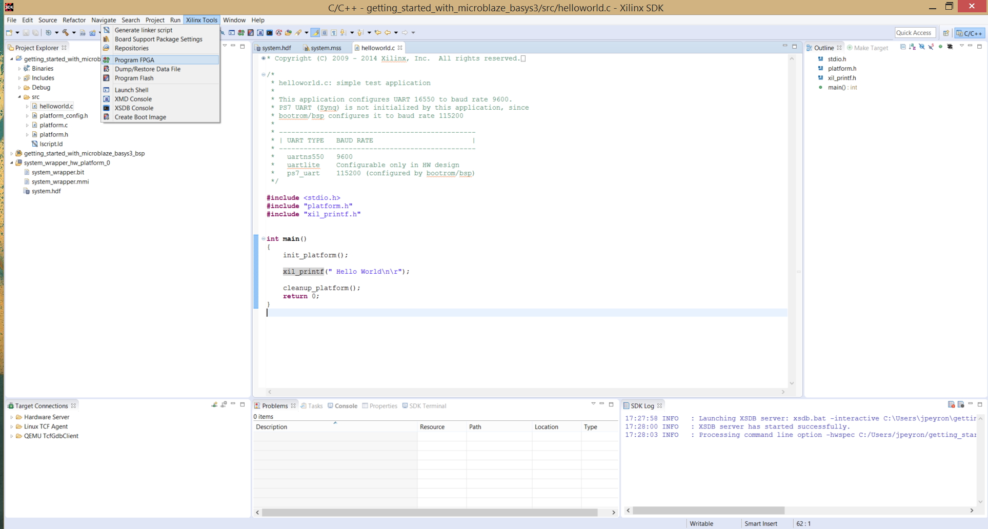Click the Quick Access search field

pyautogui.click(x=915, y=33)
